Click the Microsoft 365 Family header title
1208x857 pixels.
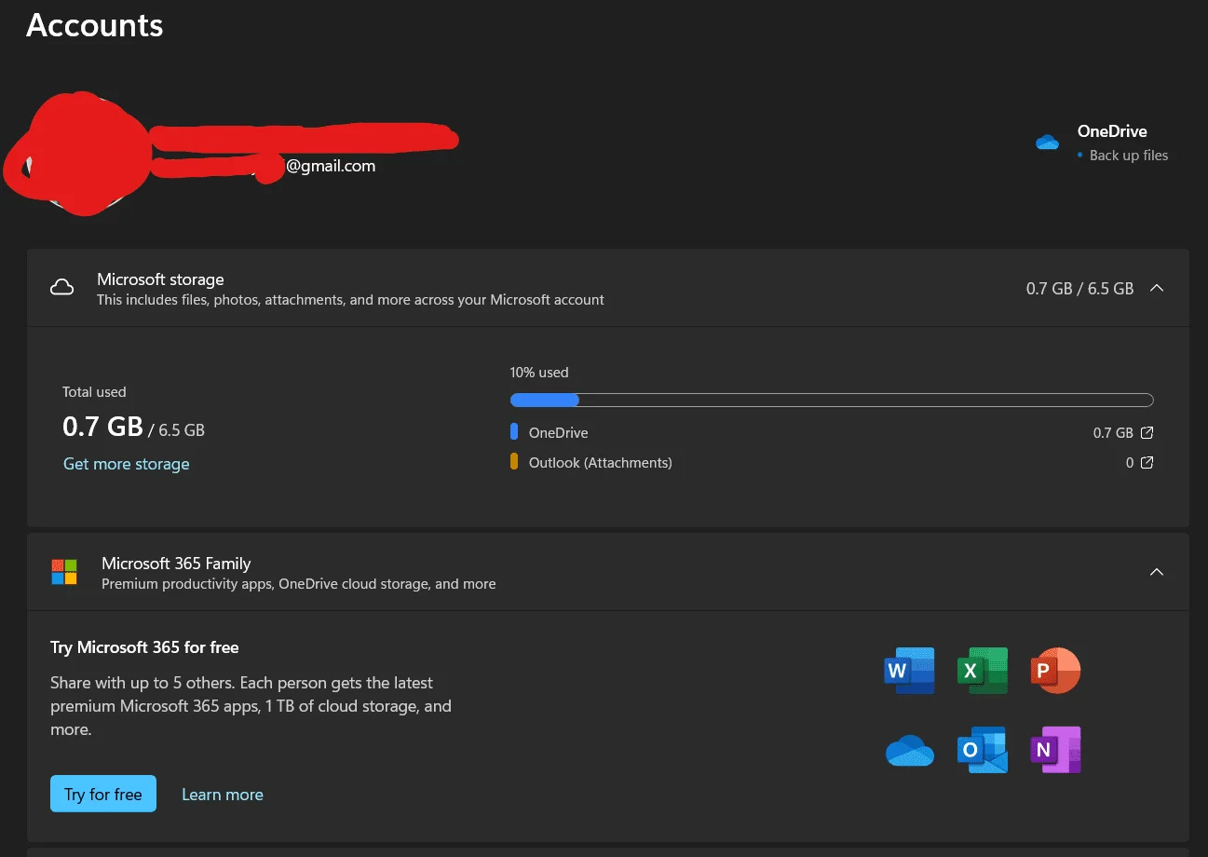tap(176, 564)
